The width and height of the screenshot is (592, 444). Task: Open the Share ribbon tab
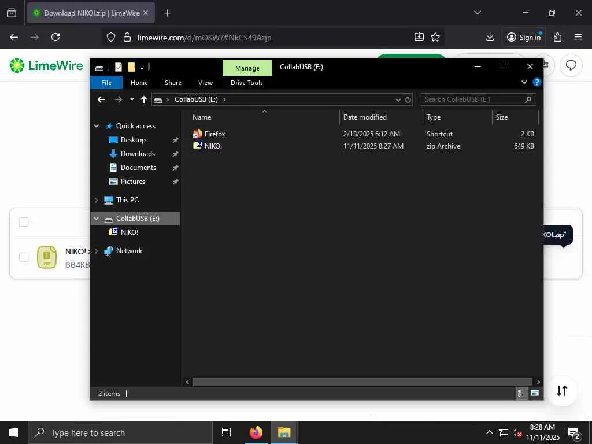click(173, 83)
